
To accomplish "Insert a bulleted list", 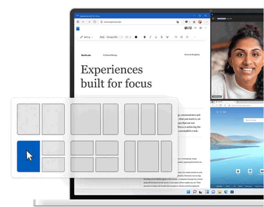I will coord(176,37).
